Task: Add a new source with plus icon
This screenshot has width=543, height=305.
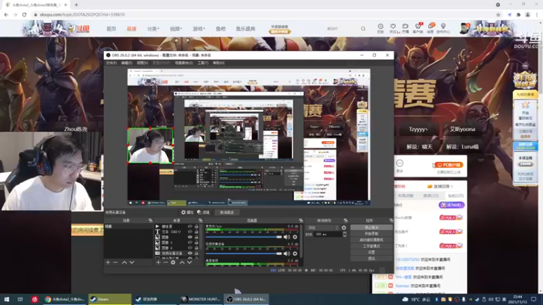Action: pyautogui.click(x=158, y=262)
